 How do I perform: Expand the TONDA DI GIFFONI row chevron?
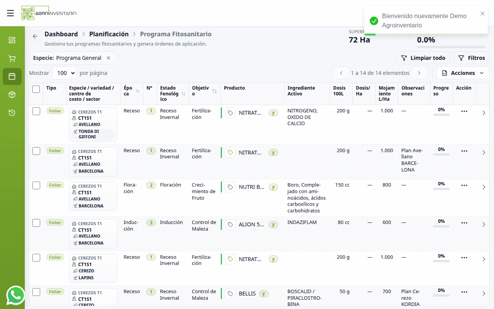(484, 113)
